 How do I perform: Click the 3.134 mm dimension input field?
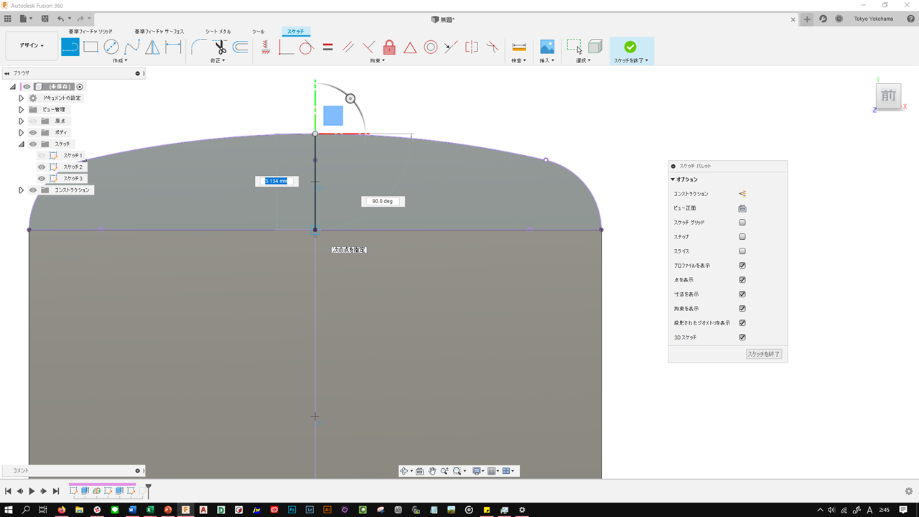(276, 181)
